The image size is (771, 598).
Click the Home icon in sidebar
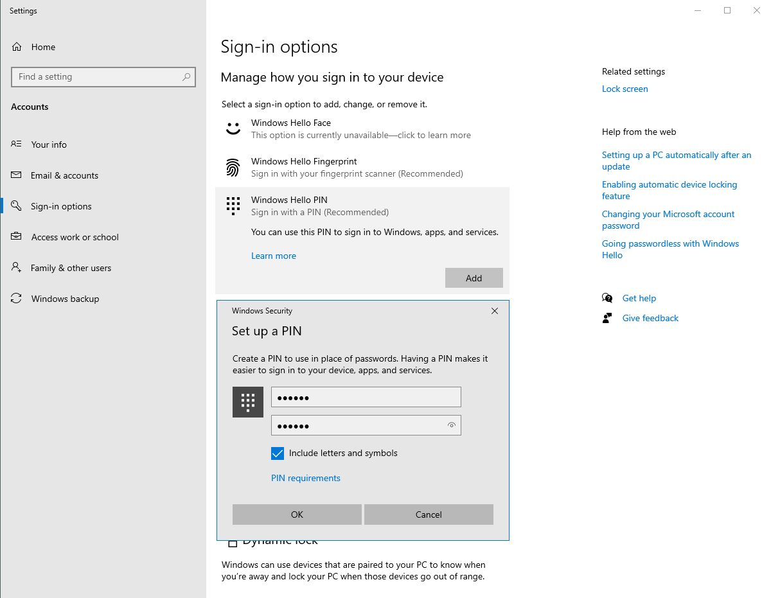(x=17, y=47)
